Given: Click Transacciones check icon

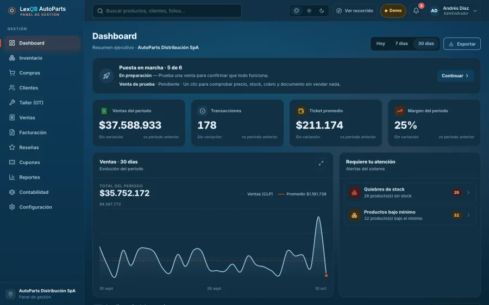Looking at the screenshot, I should (x=203, y=111).
